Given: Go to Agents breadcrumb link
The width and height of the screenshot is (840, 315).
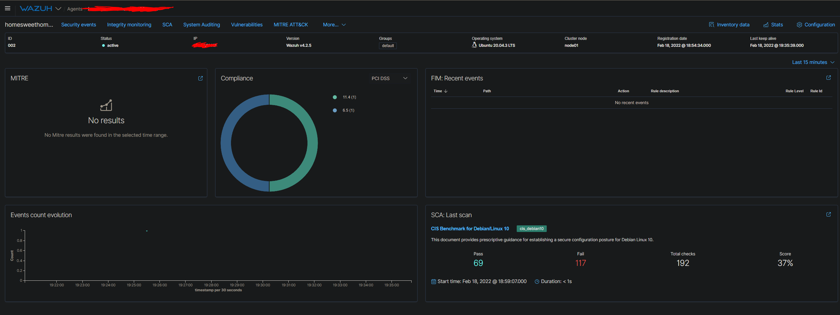Looking at the screenshot, I should coord(75,9).
